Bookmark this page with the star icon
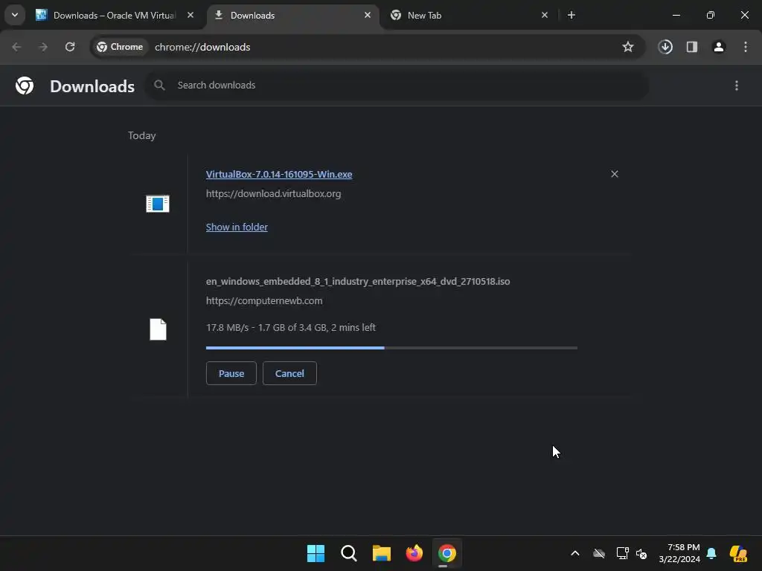The height and width of the screenshot is (571, 762). 628,47
